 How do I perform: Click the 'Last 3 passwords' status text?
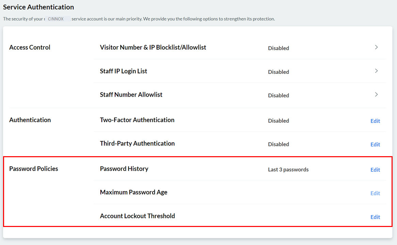288,169
